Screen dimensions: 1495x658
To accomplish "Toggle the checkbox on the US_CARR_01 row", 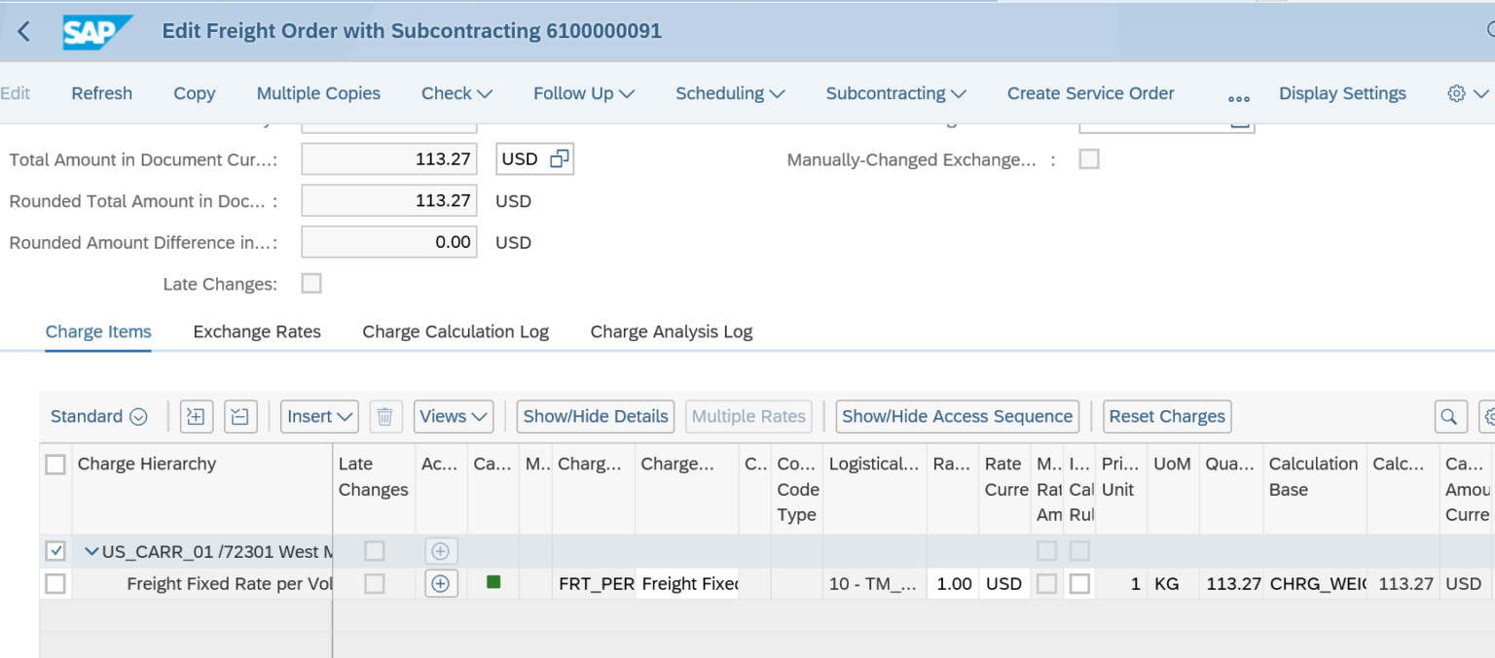I will 54,550.
